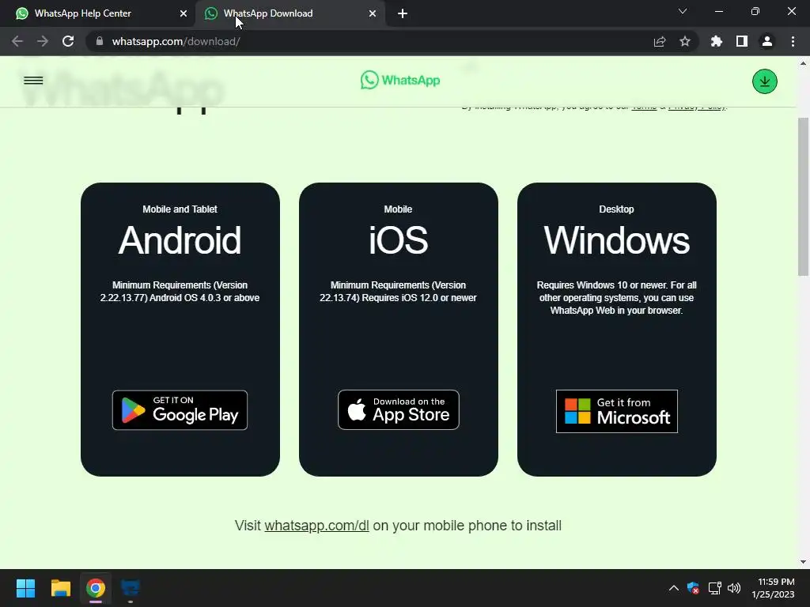Open the Get it from Microsoft badge
The image size is (810, 607).
(617, 411)
